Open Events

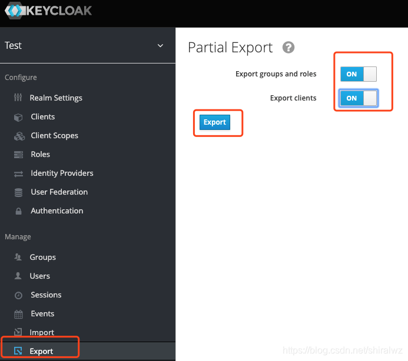click(42, 313)
